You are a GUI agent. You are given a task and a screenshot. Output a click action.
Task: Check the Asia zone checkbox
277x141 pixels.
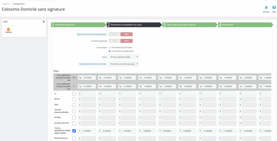tap(74, 105)
